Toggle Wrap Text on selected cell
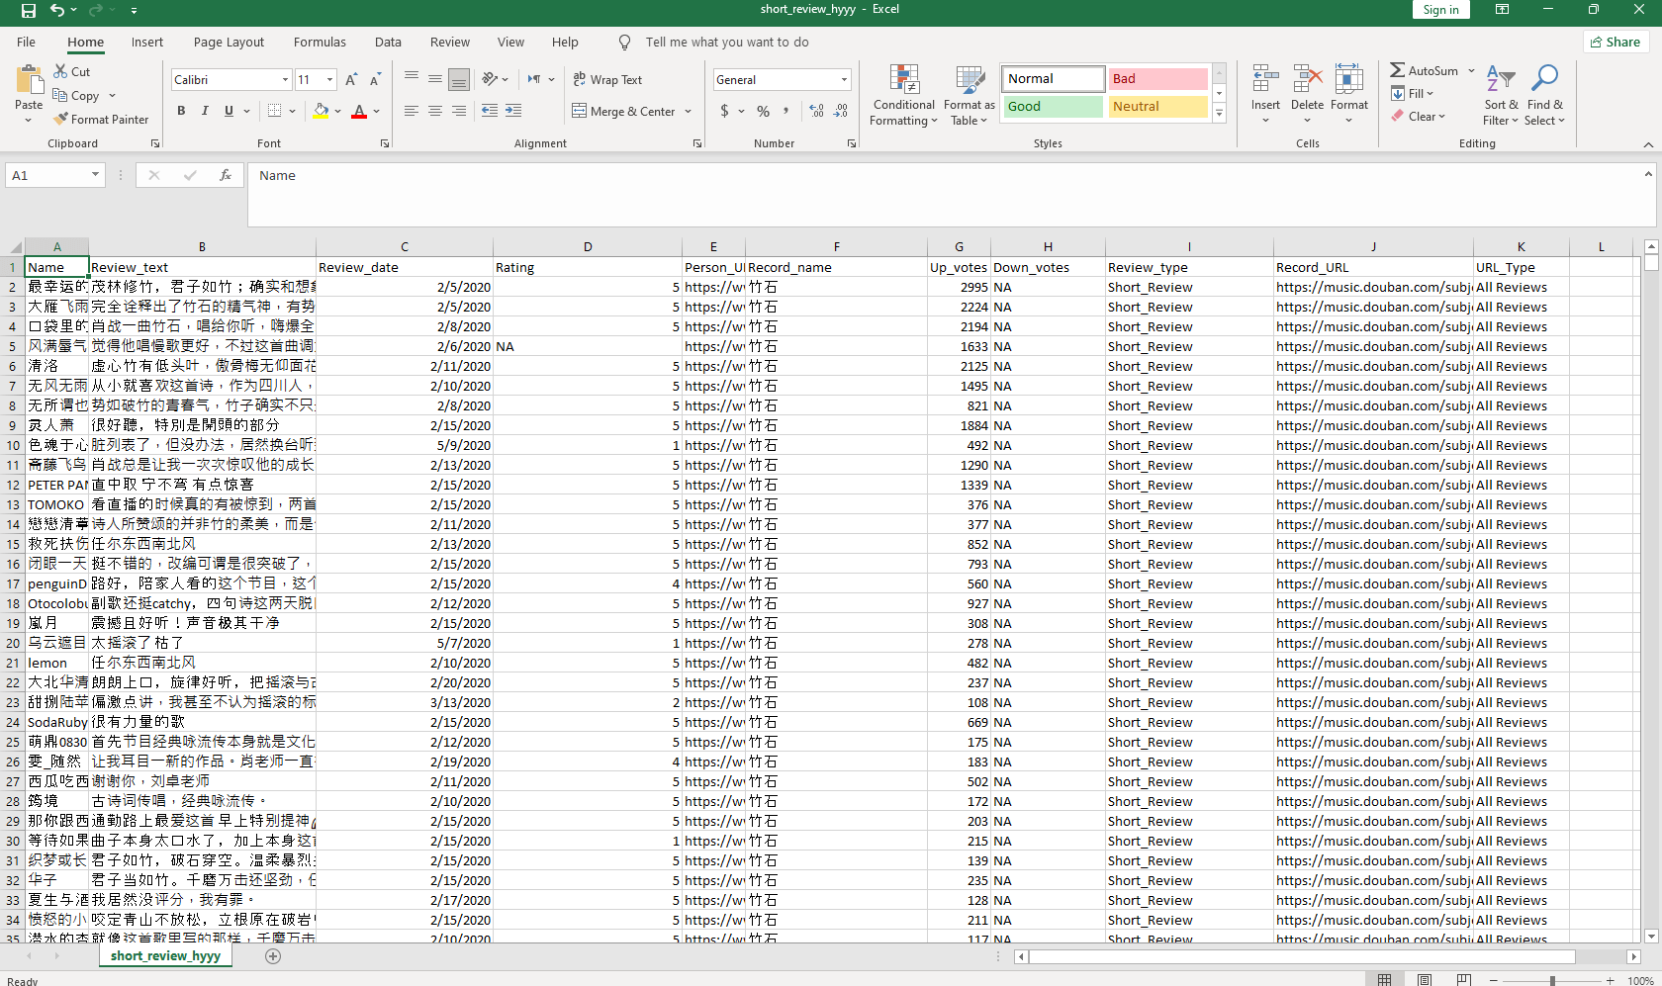Viewport: 1662px width, 986px height. pyautogui.click(x=607, y=80)
